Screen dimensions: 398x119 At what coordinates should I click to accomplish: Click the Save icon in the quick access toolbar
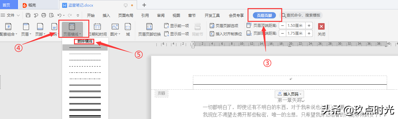(28, 15)
